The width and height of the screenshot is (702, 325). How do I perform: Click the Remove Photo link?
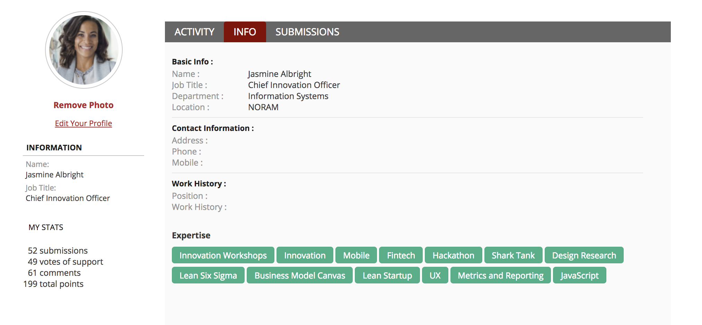tap(84, 105)
